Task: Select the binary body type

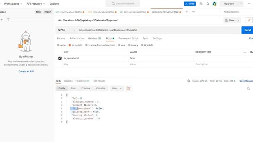Action: point(129,45)
